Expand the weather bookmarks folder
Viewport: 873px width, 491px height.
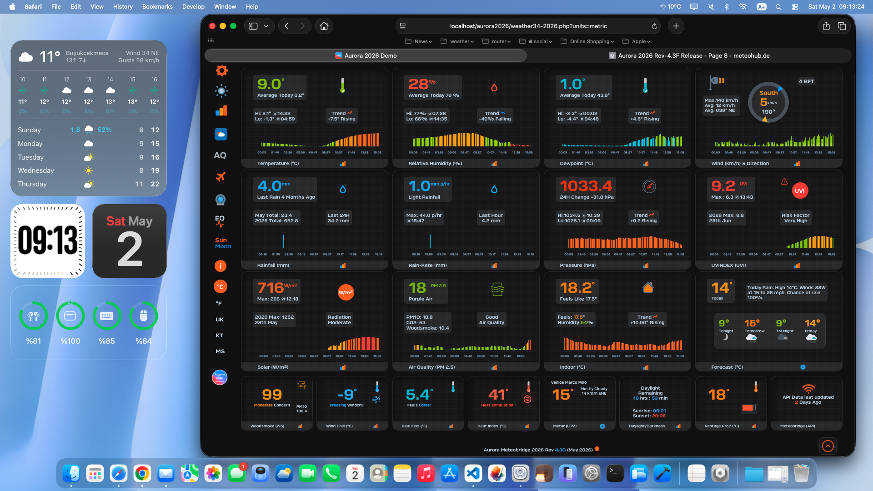pyautogui.click(x=457, y=41)
